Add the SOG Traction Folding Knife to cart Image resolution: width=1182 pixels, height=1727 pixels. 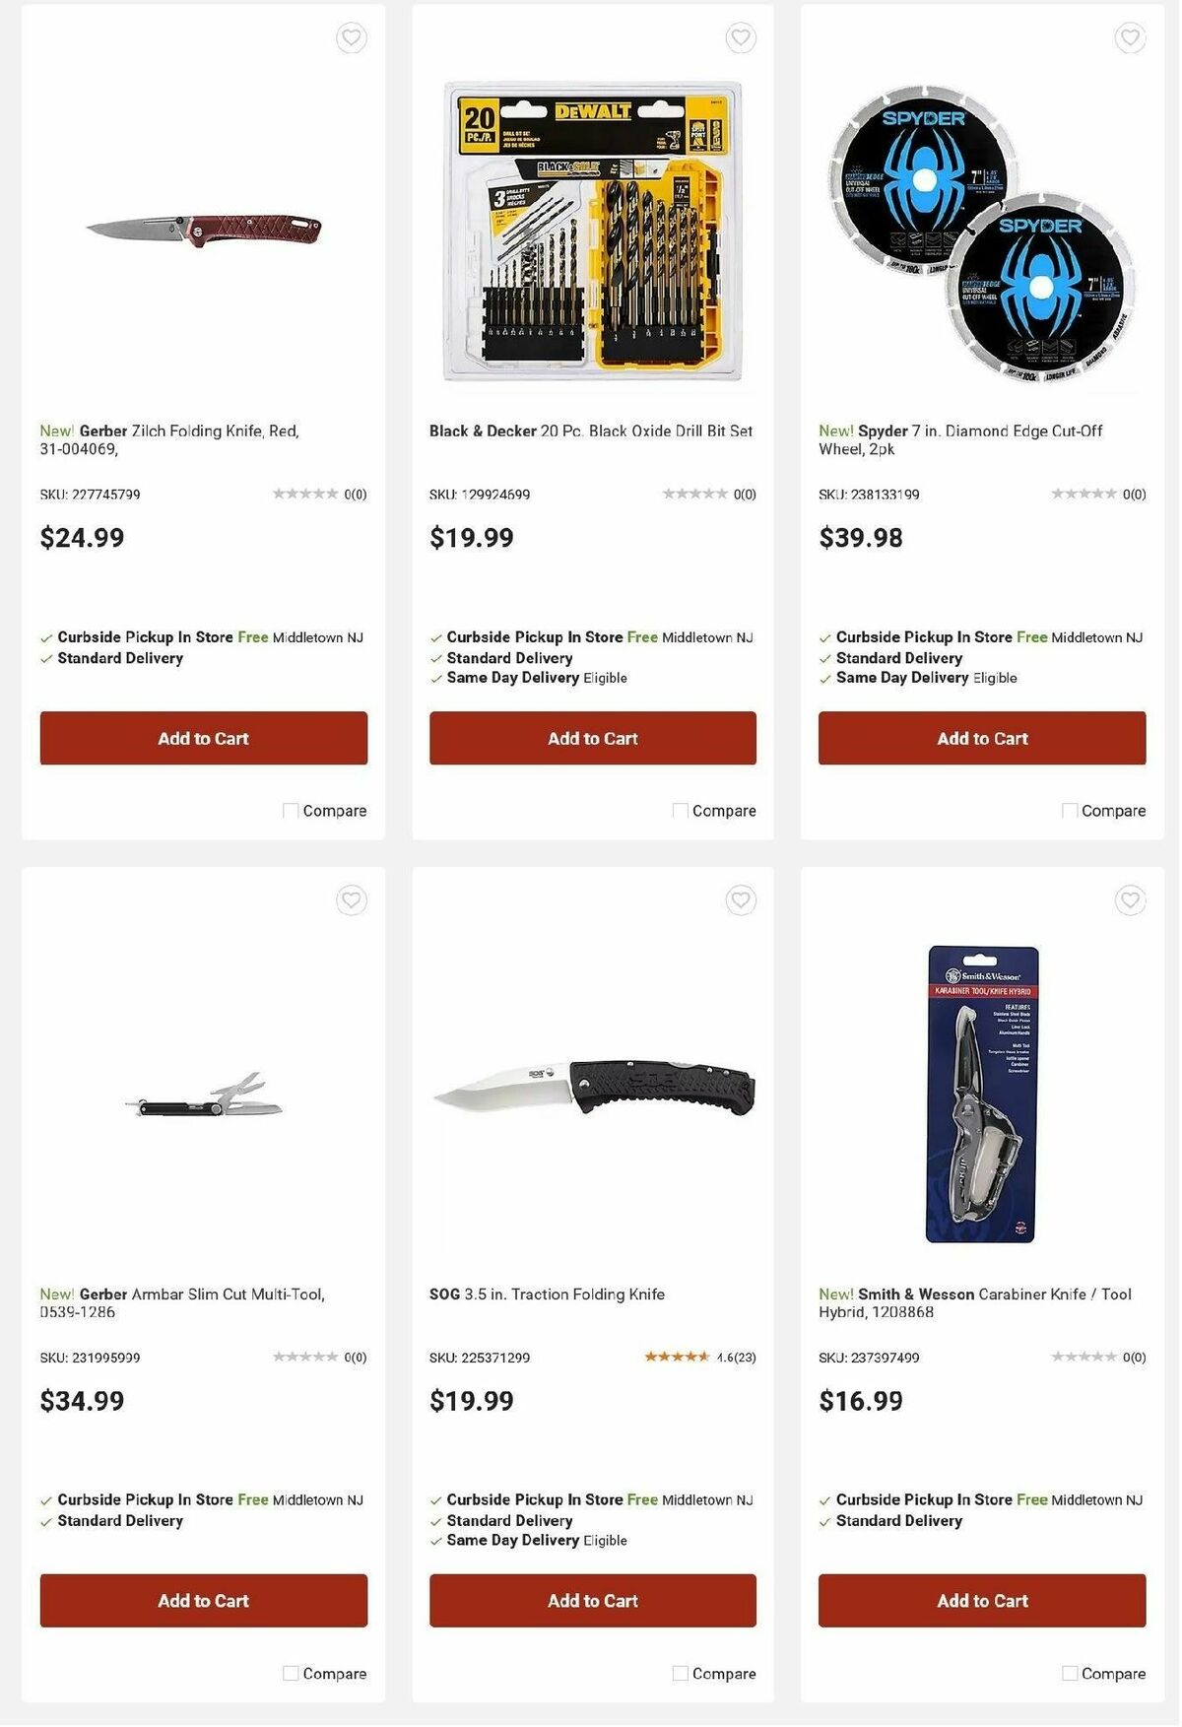tap(592, 1601)
